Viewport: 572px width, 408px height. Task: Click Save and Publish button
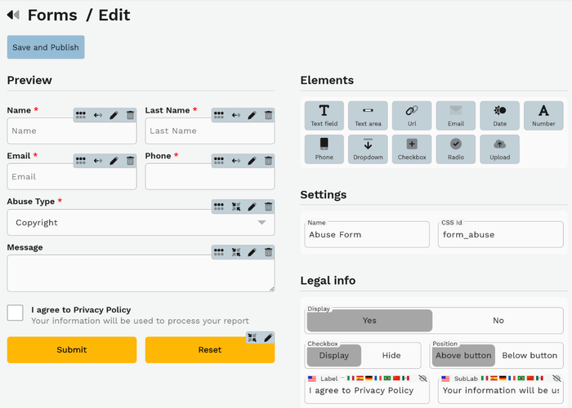46,47
